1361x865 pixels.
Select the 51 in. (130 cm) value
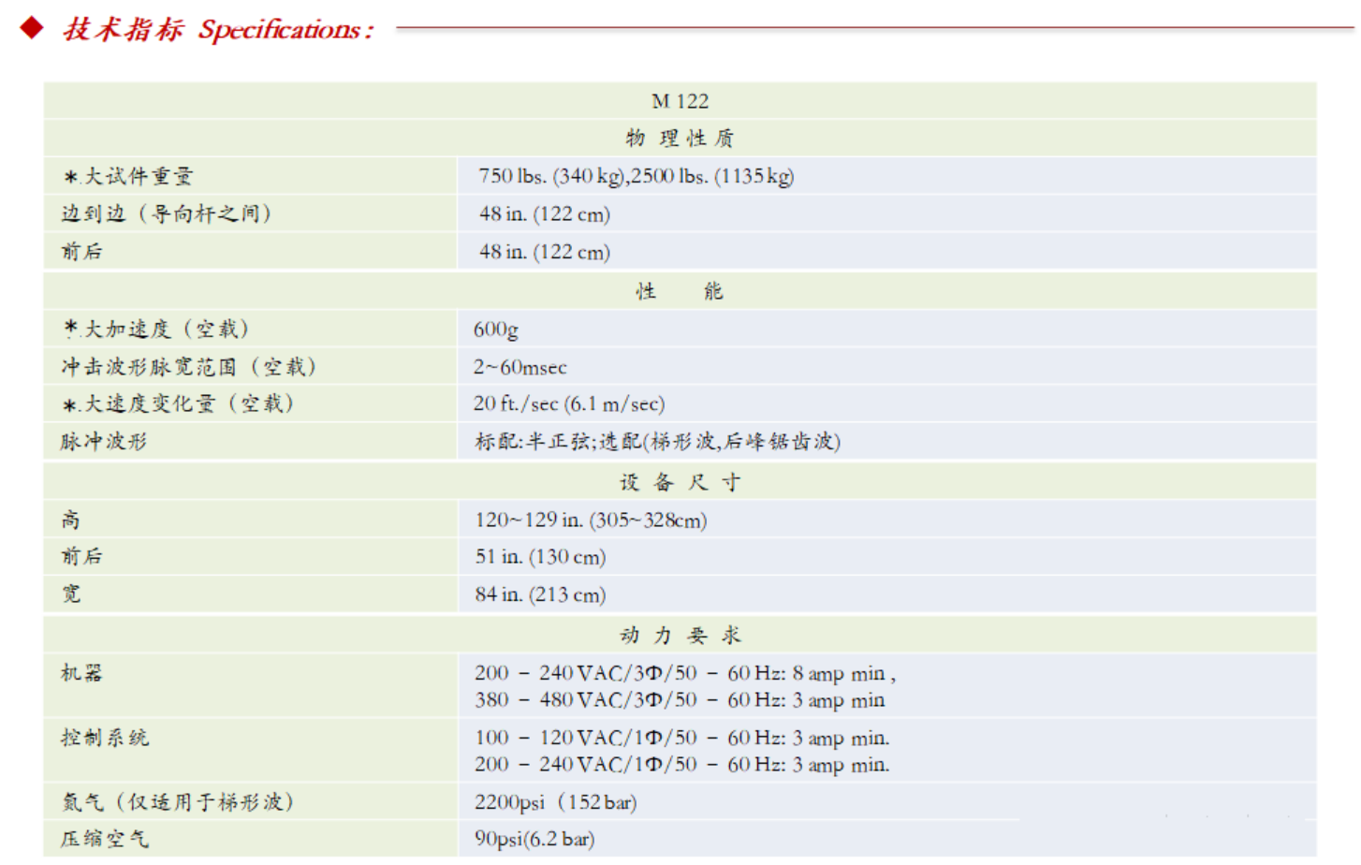pyautogui.click(x=541, y=557)
